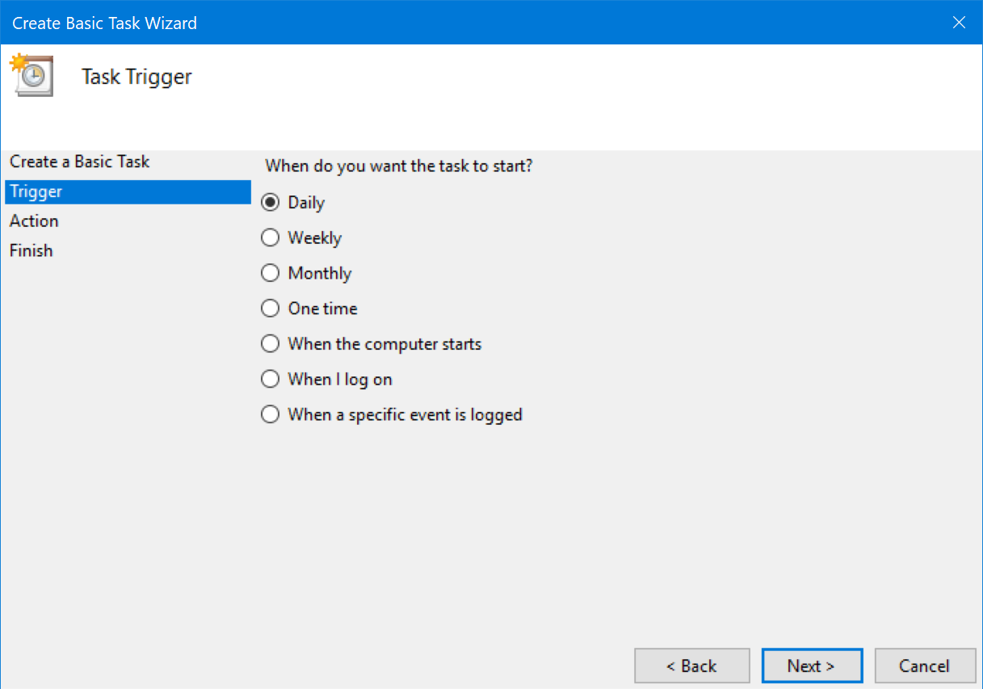
Task: Click the Create Basic Task Wizard title
Action: [x=104, y=23]
